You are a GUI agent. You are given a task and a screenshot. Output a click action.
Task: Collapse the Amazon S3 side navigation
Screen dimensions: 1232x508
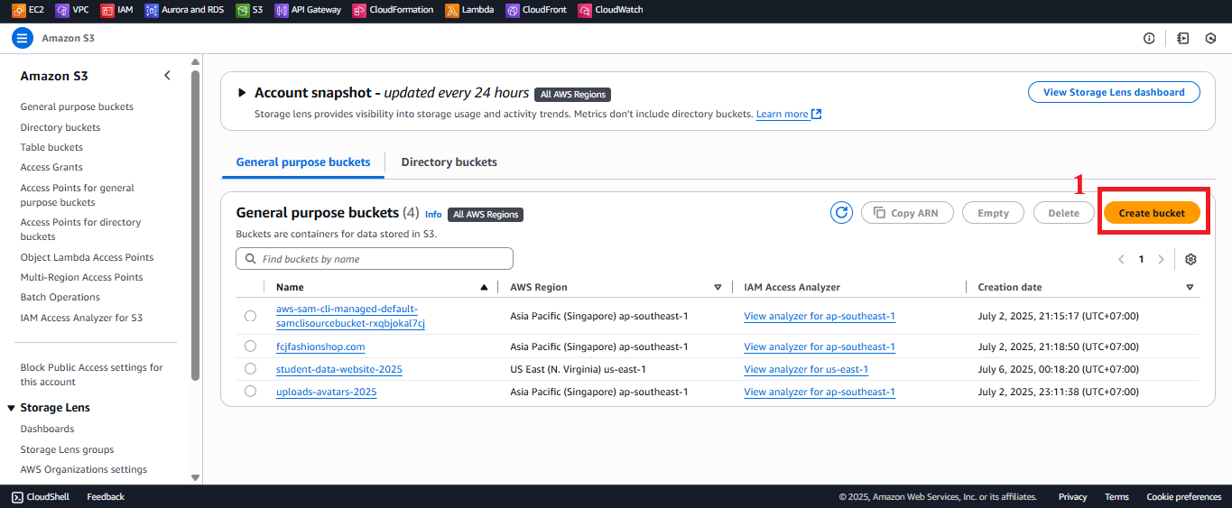[x=167, y=76]
